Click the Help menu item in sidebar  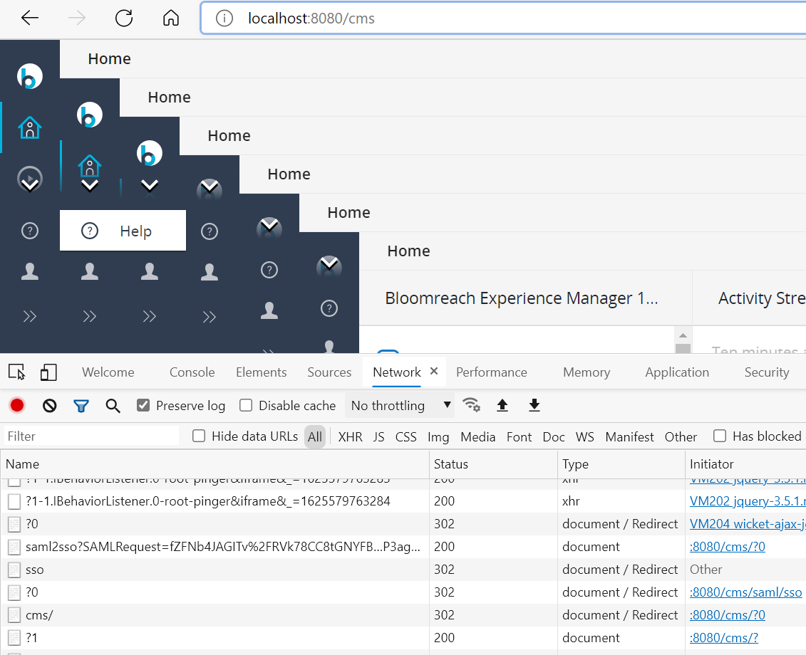coord(123,231)
